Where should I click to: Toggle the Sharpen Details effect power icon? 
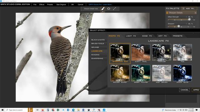pos(167,13)
